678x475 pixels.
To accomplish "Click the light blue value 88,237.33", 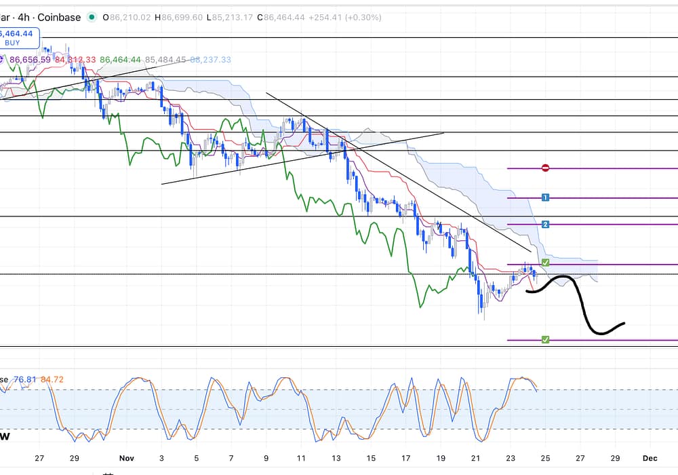I will pyautogui.click(x=210, y=60).
